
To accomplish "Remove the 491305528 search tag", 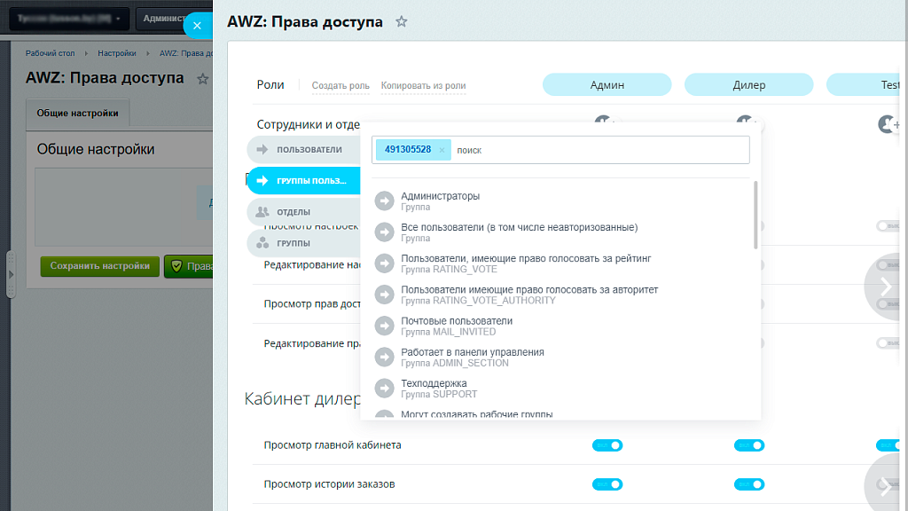I will coord(441,149).
